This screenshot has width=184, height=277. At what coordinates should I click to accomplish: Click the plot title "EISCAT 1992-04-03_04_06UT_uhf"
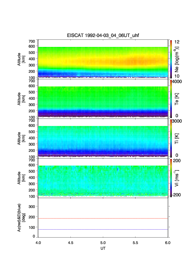pos(103,35)
